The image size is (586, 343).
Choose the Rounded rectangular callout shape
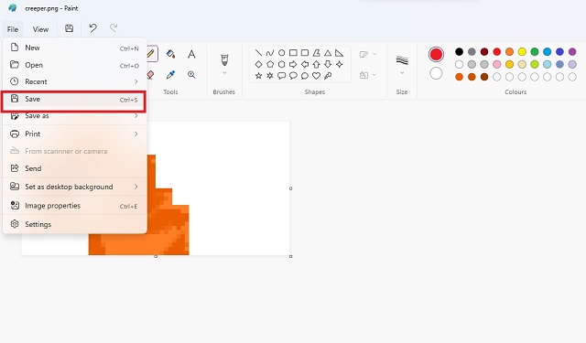(x=281, y=76)
